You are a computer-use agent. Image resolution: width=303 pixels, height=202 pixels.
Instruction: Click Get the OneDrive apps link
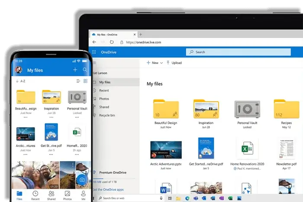[108, 189]
